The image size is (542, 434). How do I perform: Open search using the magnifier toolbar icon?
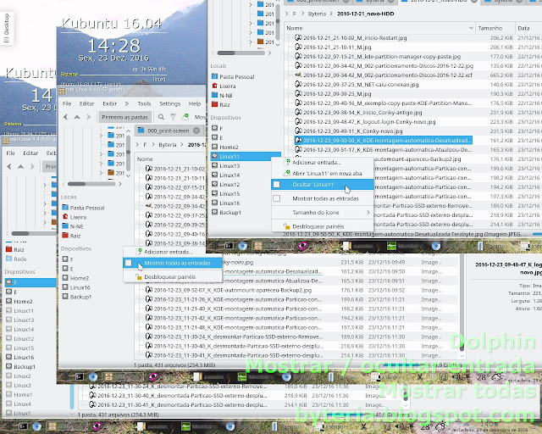161,117
